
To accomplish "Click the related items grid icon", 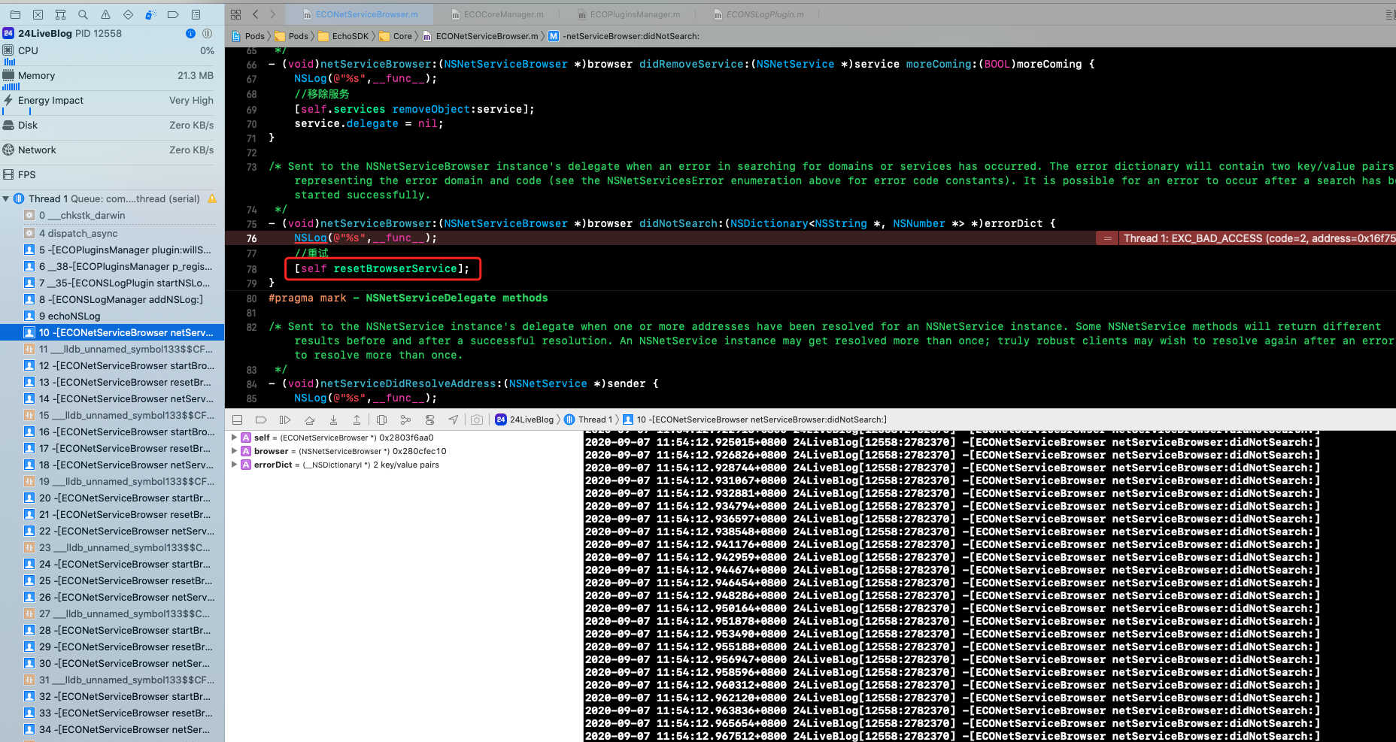I will (235, 14).
